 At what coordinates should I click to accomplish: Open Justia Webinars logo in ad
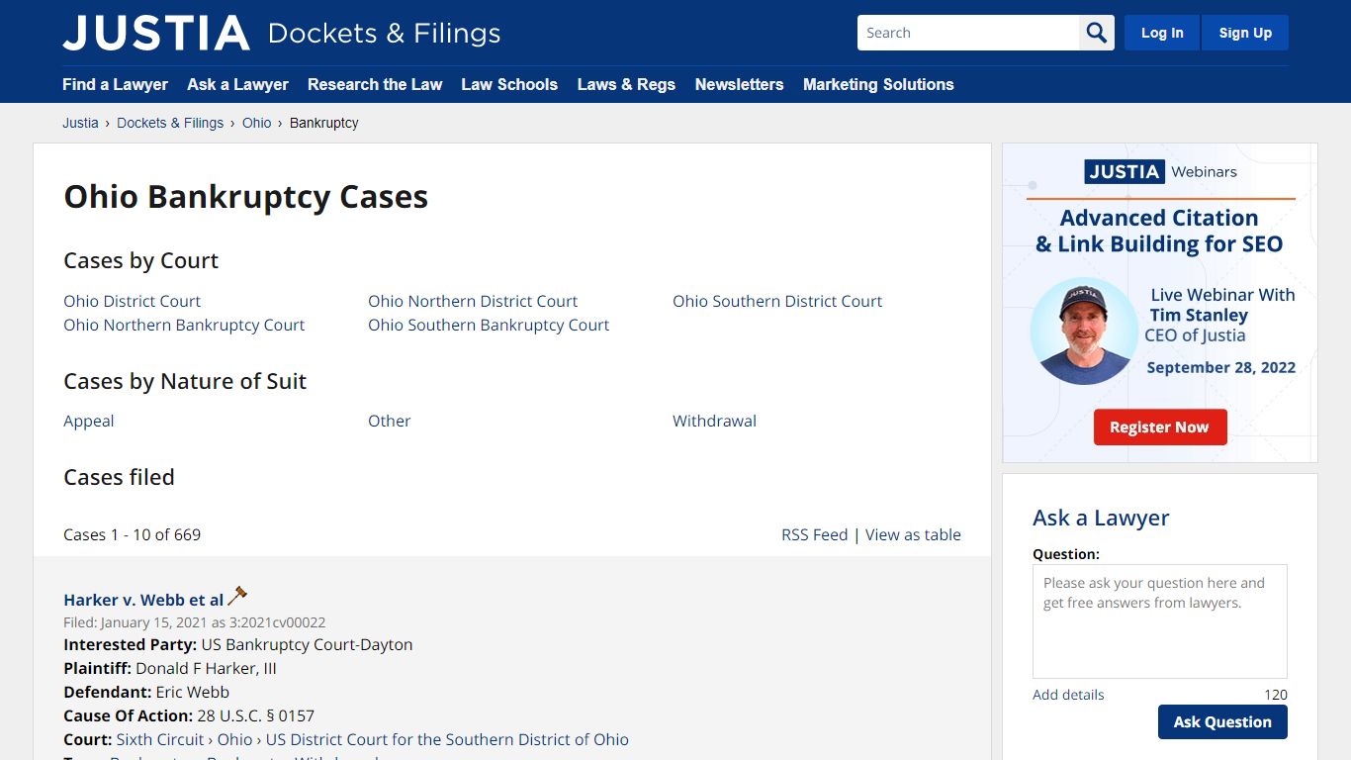(1160, 171)
